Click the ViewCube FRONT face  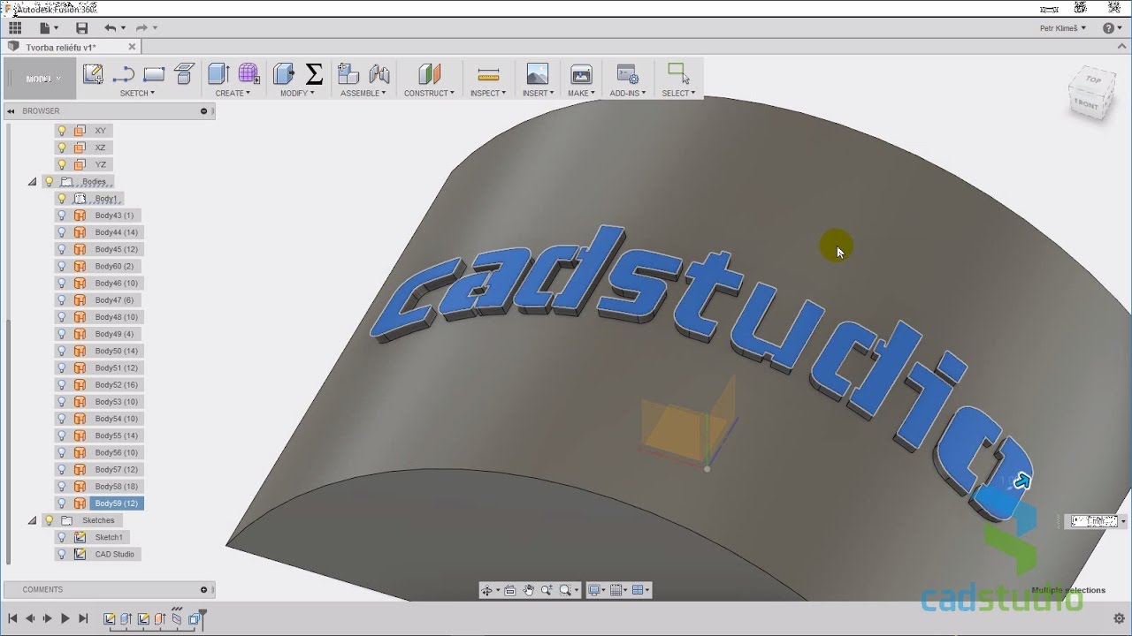(1088, 105)
